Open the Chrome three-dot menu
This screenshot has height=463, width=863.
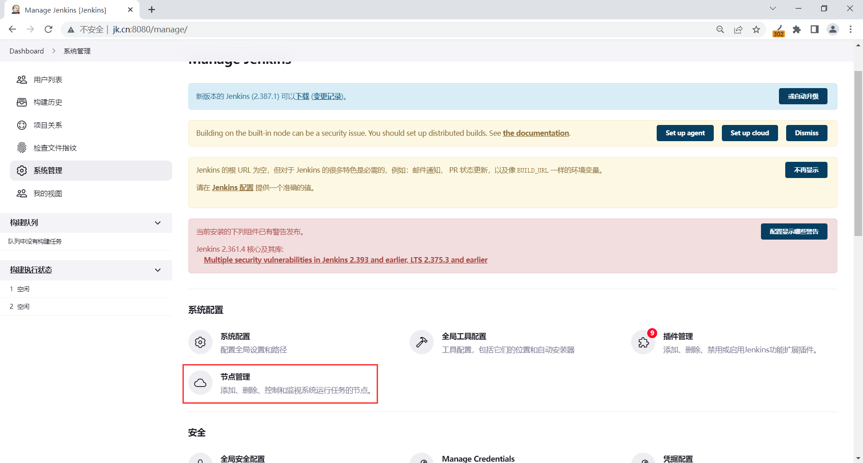[x=850, y=29]
